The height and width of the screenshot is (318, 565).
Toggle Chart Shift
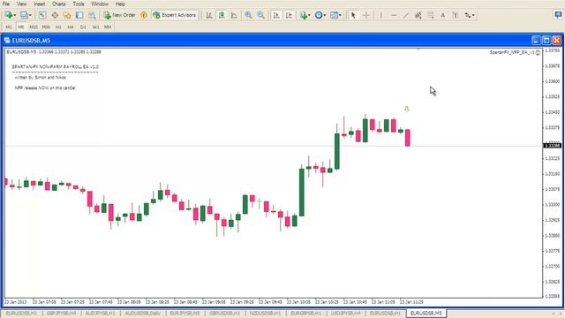tap(289, 15)
